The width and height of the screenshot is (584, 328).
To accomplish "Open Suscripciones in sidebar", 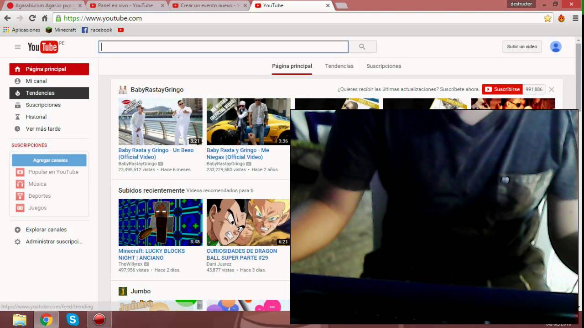I will coord(49,105).
